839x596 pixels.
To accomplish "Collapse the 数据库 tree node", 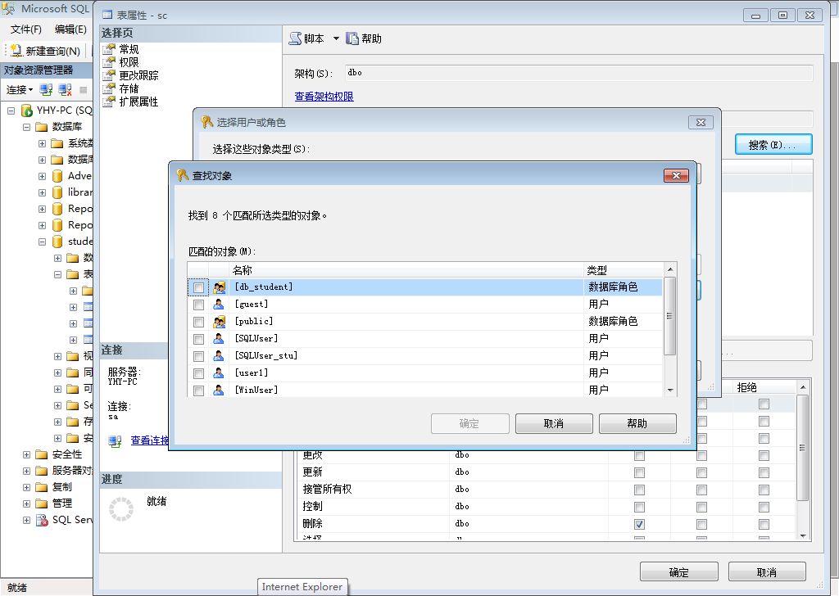I will [27, 127].
